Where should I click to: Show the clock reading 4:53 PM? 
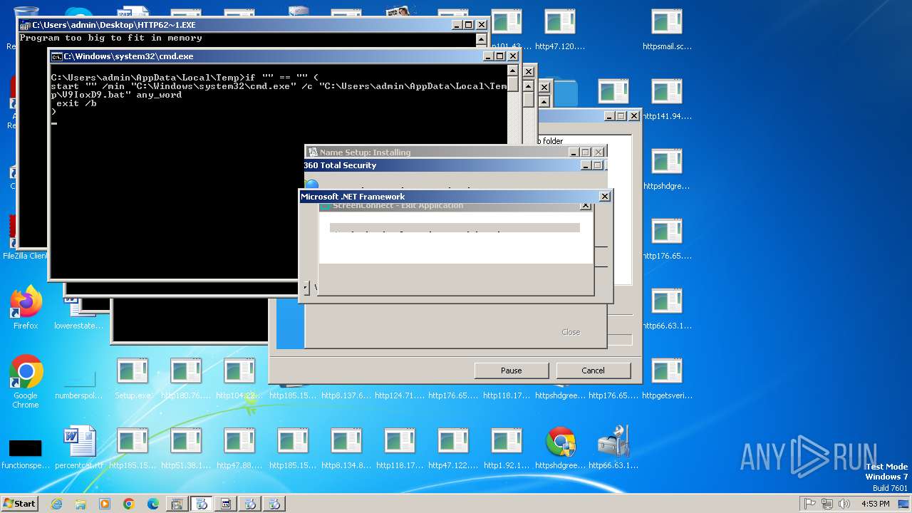(875, 504)
